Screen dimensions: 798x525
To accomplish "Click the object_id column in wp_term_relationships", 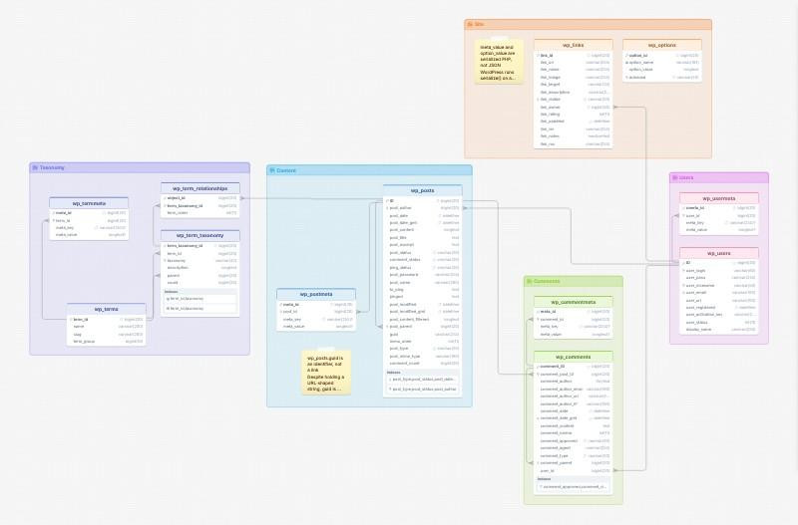I will pos(200,198).
